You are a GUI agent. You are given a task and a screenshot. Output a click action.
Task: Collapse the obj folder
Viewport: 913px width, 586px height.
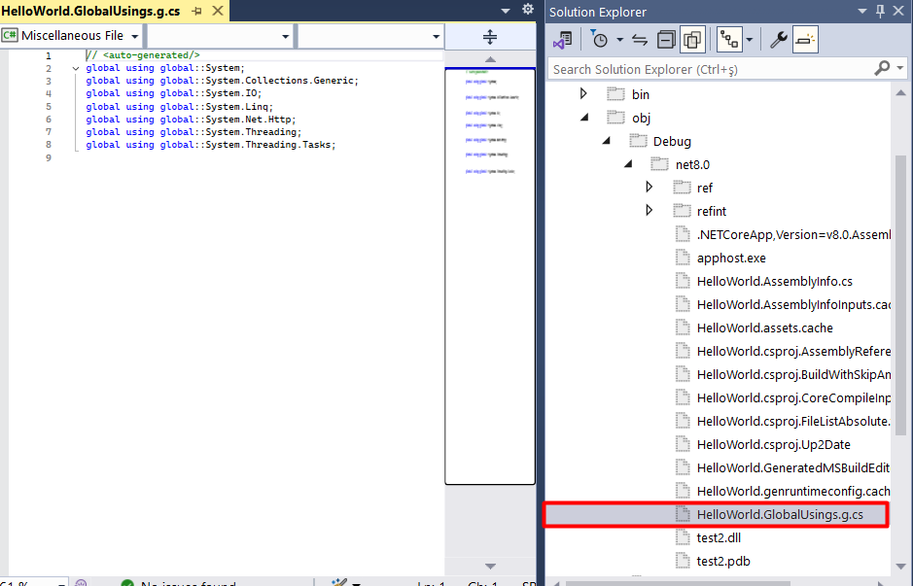click(584, 118)
